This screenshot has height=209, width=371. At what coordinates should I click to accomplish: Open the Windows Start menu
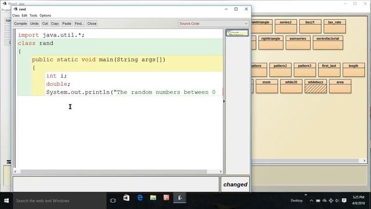point(6,201)
